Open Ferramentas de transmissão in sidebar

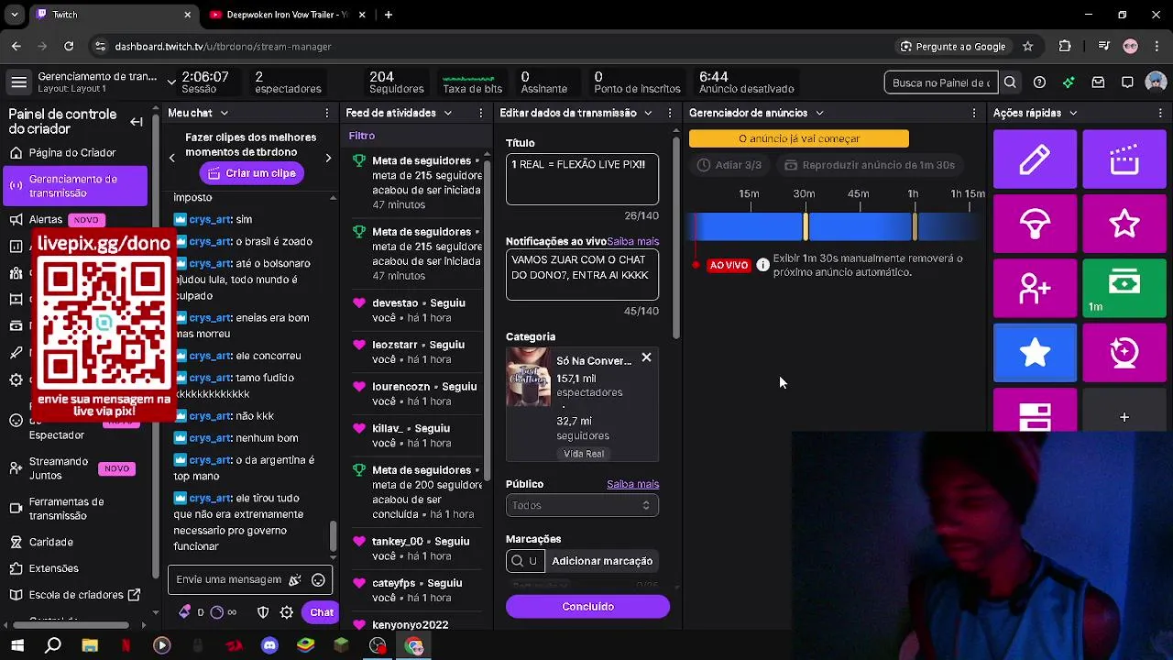point(73,509)
